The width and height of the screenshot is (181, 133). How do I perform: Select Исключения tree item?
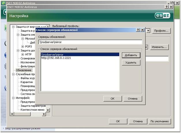point(28,62)
